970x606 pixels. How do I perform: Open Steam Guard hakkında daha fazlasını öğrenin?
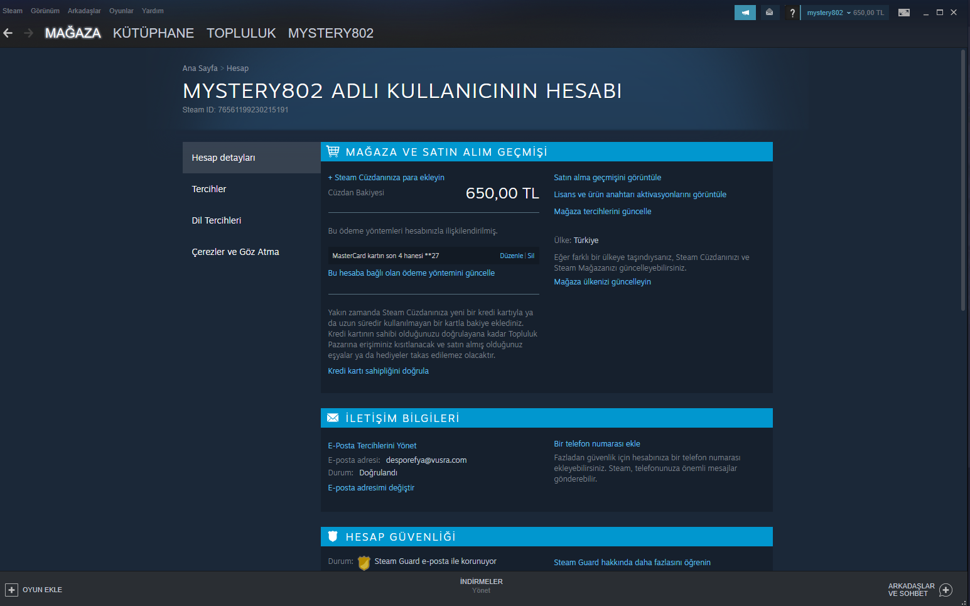pos(632,563)
